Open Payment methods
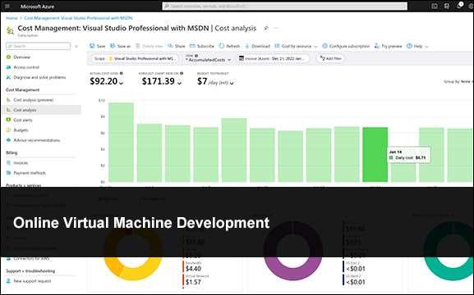Viewport: 474px width, 295px height. (x=30, y=173)
